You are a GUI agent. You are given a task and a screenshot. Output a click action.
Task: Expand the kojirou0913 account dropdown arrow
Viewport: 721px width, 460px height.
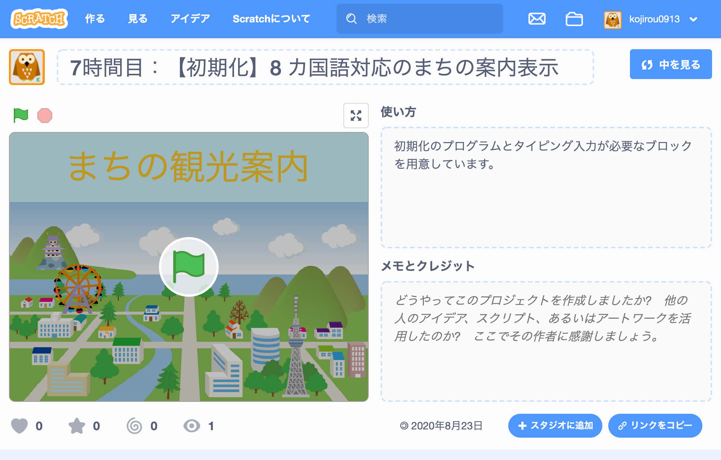[x=693, y=19]
